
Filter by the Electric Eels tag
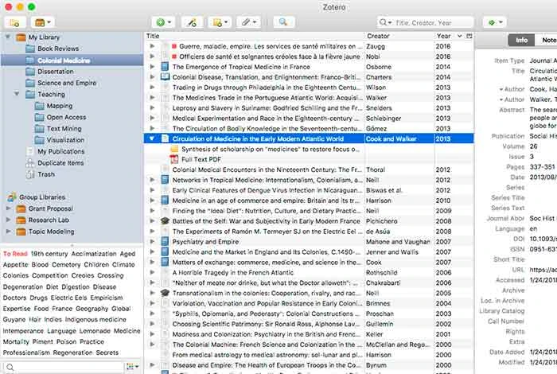(x=69, y=298)
